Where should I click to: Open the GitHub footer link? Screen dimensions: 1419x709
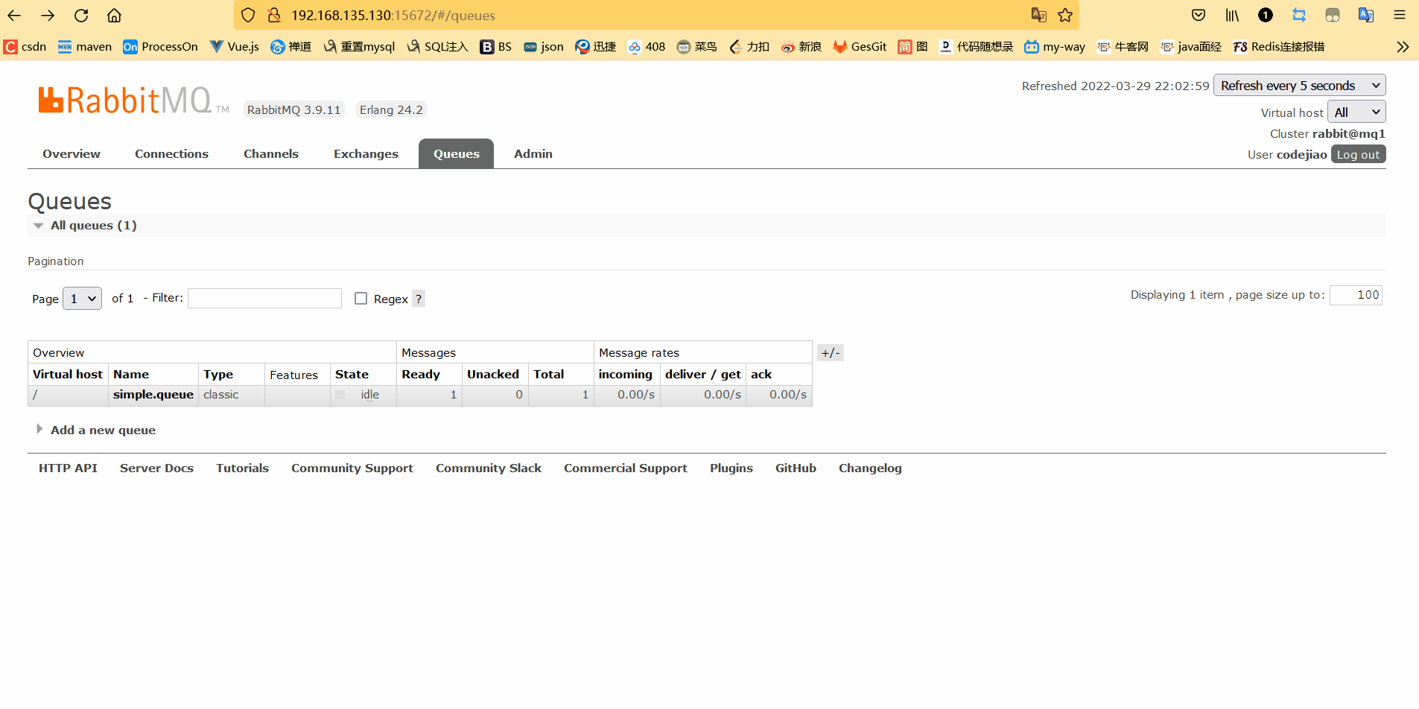(x=796, y=468)
